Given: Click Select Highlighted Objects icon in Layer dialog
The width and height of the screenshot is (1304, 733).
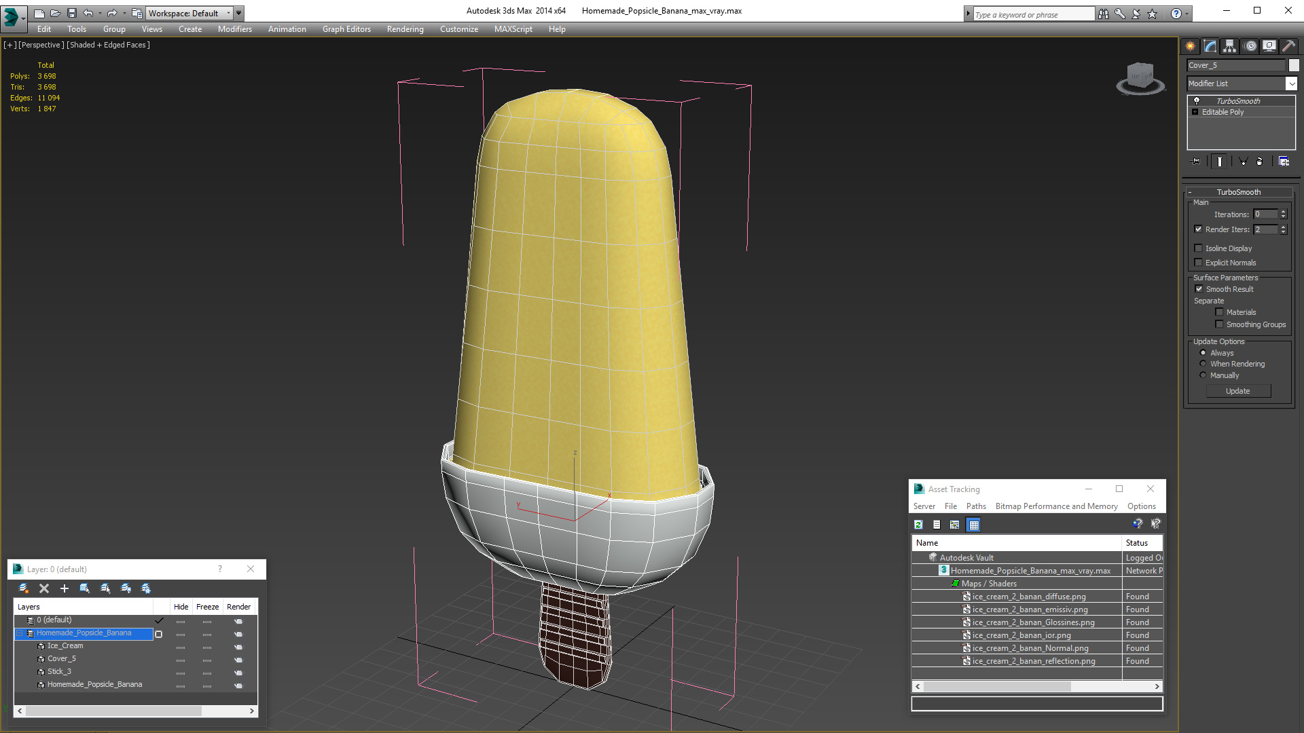Looking at the screenshot, I should tap(85, 588).
